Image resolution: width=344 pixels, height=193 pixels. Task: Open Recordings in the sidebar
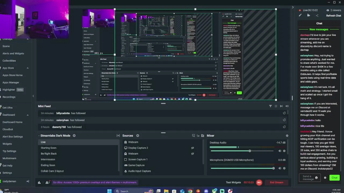click(x=9, y=97)
